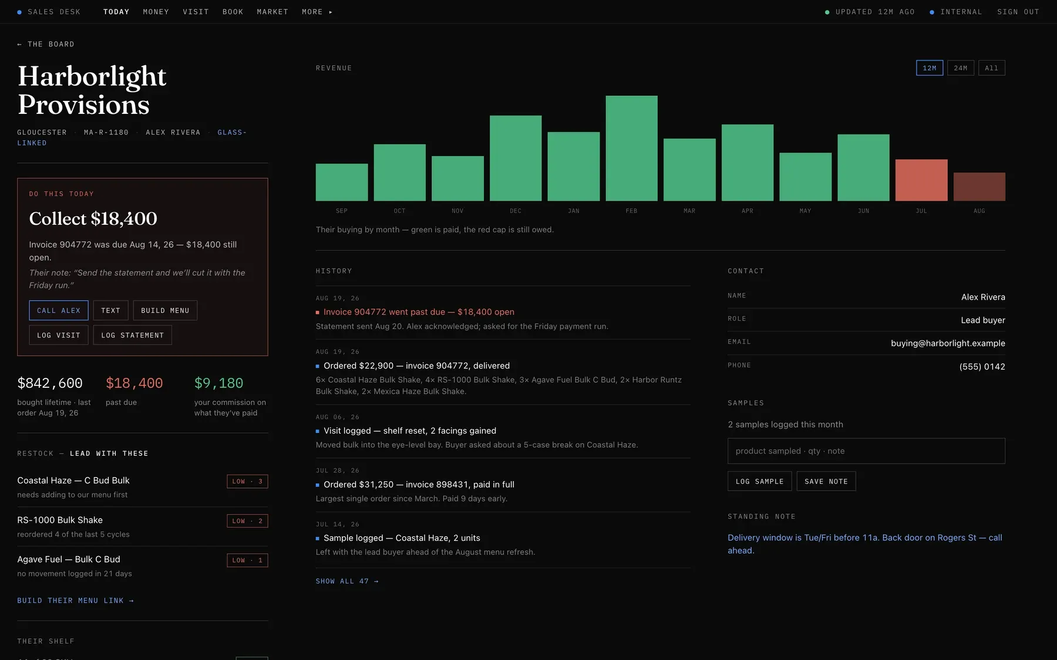Image resolution: width=1057 pixels, height=660 pixels.
Task: Click the Log Statement button
Action: click(x=133, y=335)
